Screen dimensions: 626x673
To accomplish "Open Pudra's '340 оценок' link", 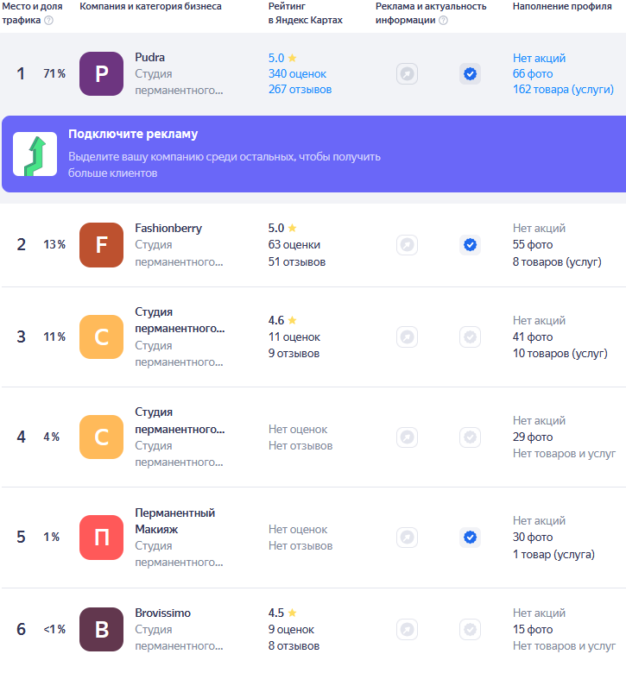I will point(297,74).
